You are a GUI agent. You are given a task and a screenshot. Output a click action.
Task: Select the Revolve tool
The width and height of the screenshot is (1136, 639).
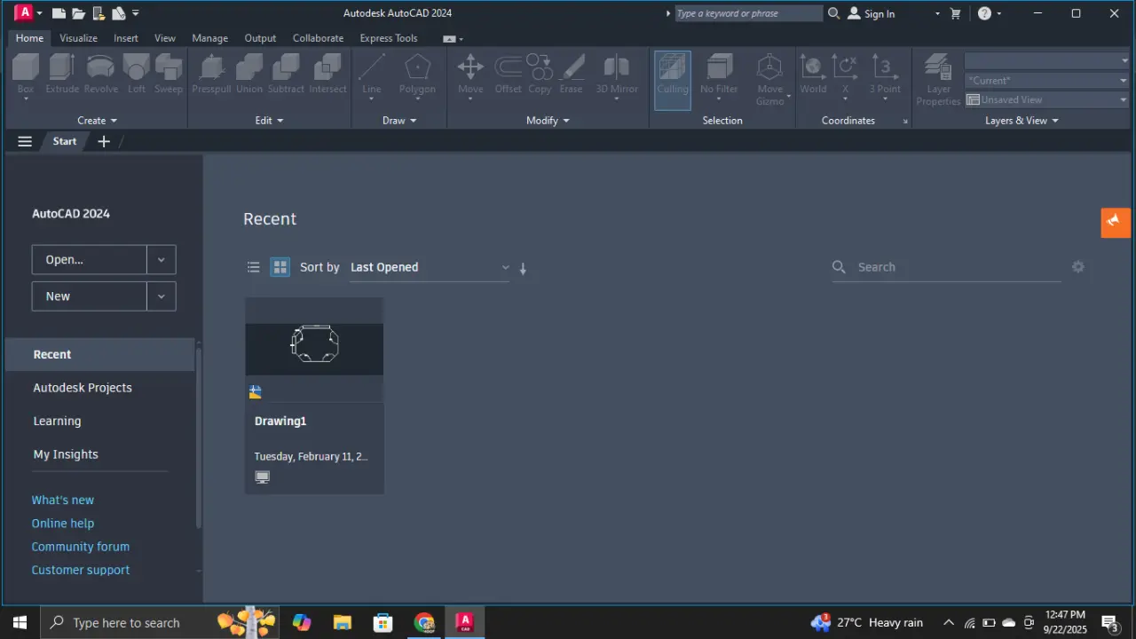(100, 74)
